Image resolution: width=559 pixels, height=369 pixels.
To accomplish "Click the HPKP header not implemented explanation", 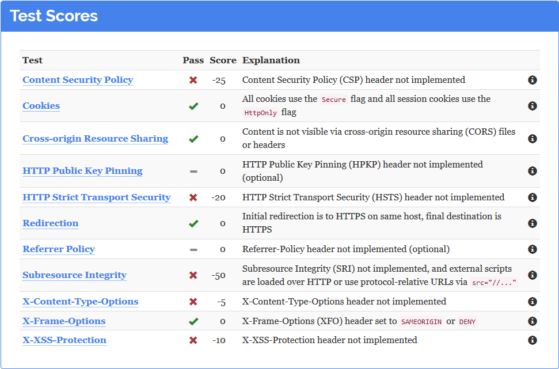I will [x=363, y=171].
